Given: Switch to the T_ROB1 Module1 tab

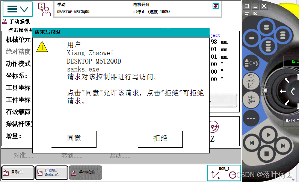Looking at the screenshot, I should pos(51,173).
